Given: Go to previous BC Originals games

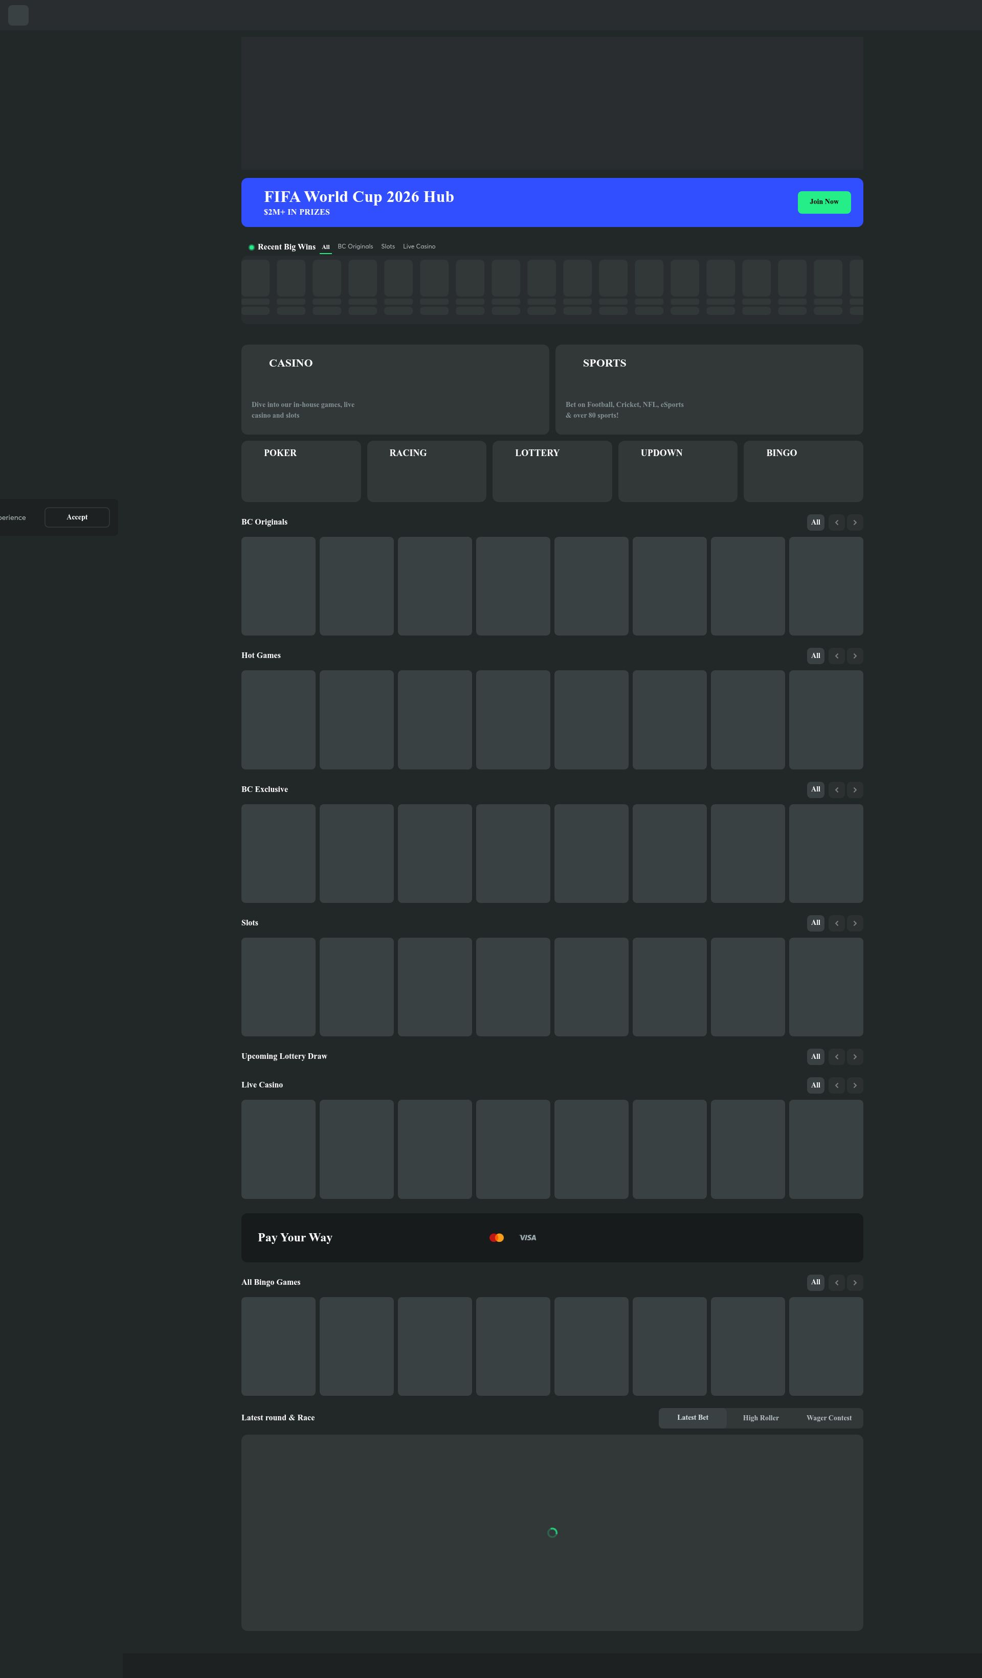Looking at the screenshot, I should click(837, 523).
